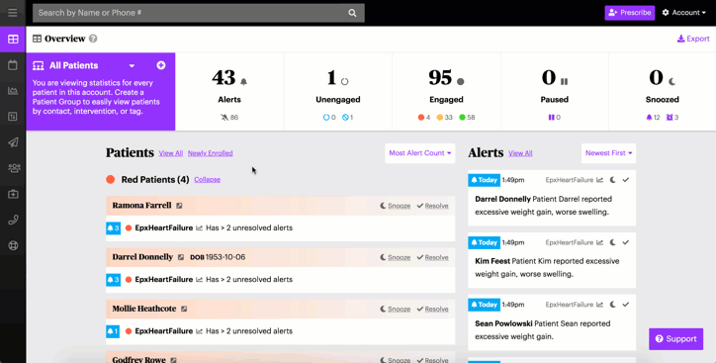The width and height of the screenshot is (716, 363).
Task: Filter by yellow engaged count 33
Action: click(444, 118)
